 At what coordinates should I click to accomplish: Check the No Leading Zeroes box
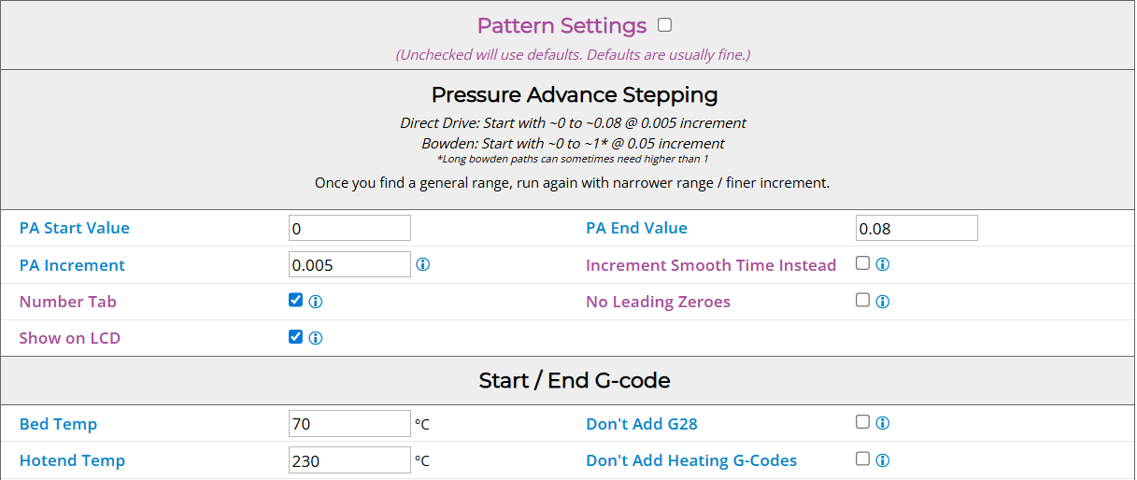(x=862, y=301)
